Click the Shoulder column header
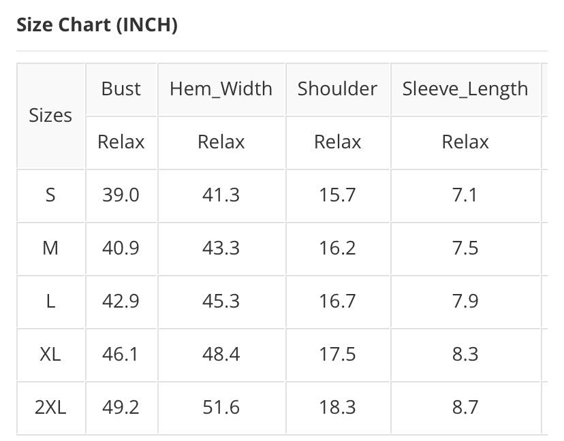The image size is (564, 441). [x=337, y=89]
